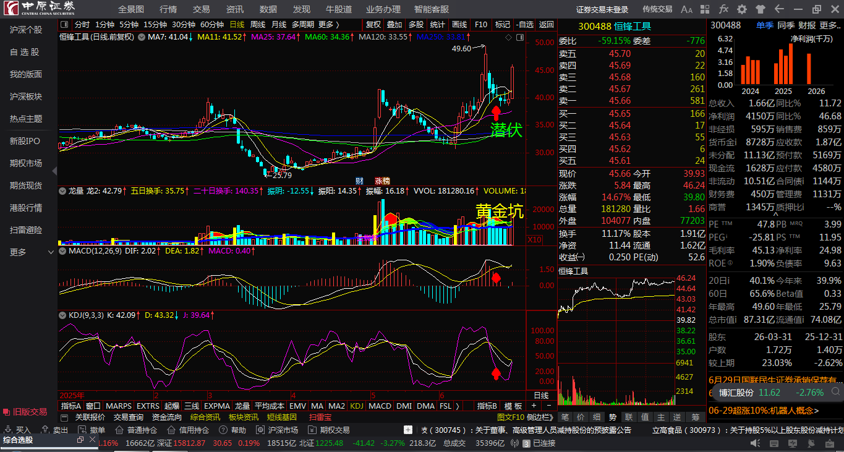Image resolution: width=844 pixels, height=452 pixels.
Task: Click the 撤单 cancel order icon
Action: [82, 430]
